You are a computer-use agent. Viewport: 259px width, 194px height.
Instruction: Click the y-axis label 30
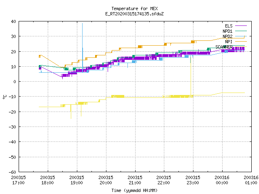(13, 36)
